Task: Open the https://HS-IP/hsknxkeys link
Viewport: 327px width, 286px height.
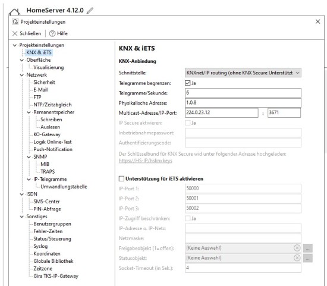Action: click(145, 161)
